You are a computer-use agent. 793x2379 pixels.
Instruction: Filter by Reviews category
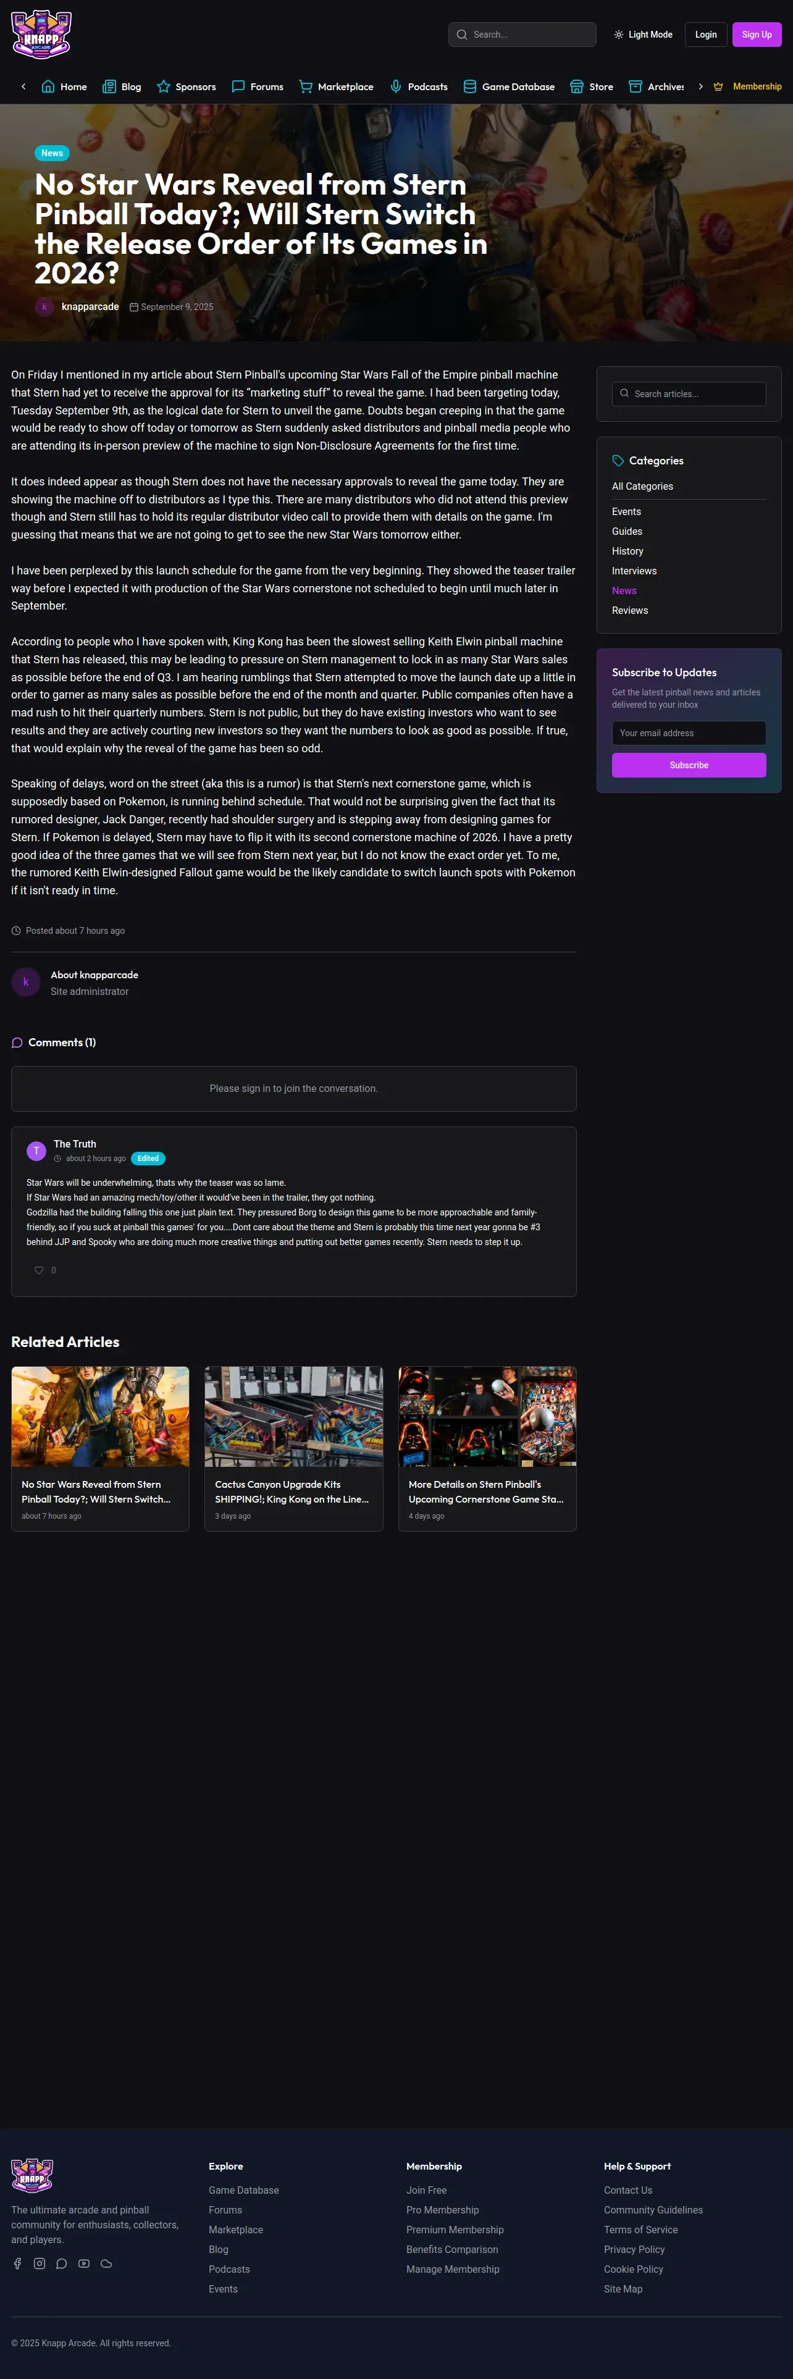click(631, 610)
